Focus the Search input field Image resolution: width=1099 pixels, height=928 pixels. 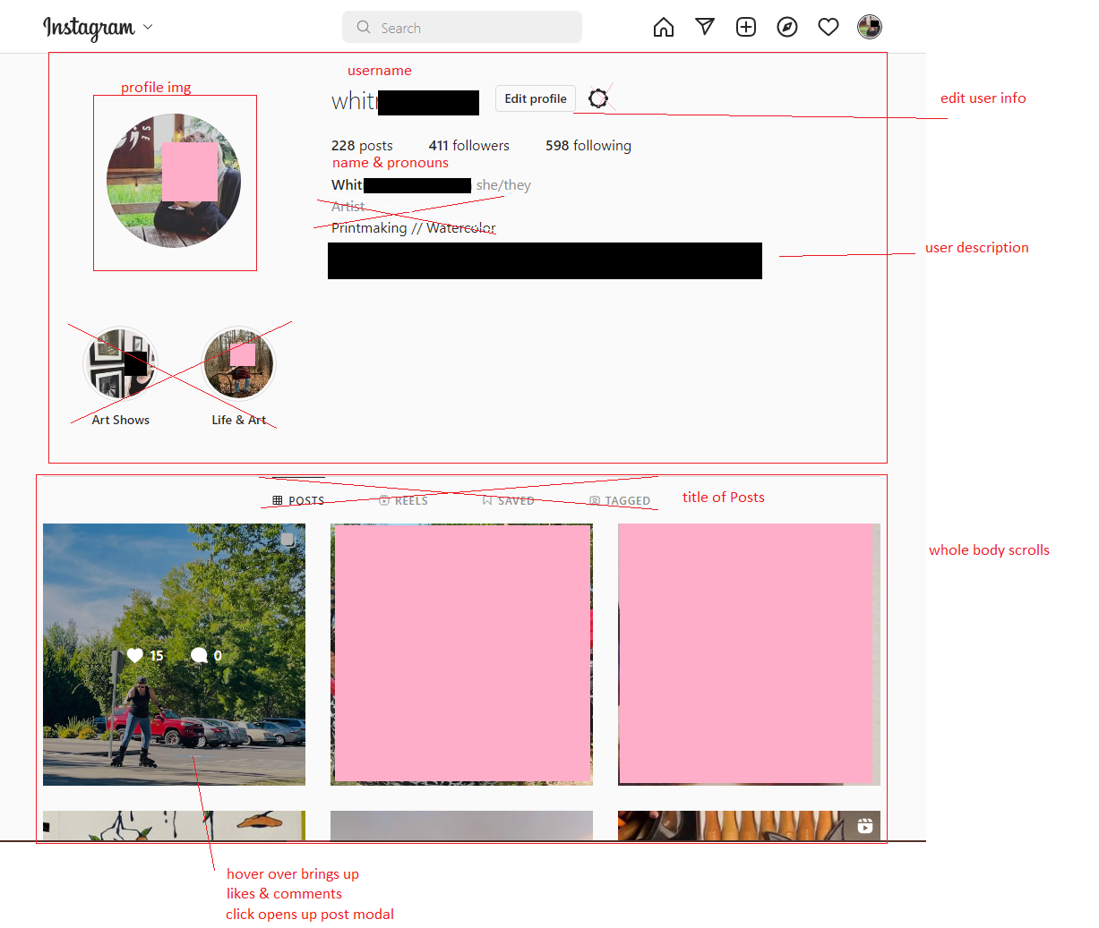[x=462, y=27]
